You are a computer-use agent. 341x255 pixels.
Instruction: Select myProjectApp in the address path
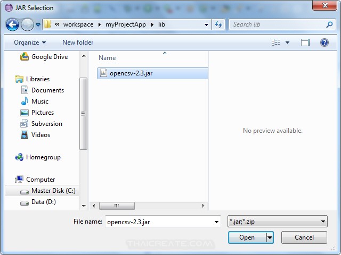point(126,24)
